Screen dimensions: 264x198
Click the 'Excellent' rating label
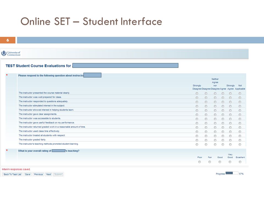240,157
